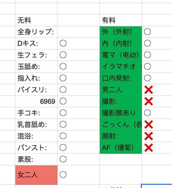Click the 全身リップ: cell

coord(36,32)
